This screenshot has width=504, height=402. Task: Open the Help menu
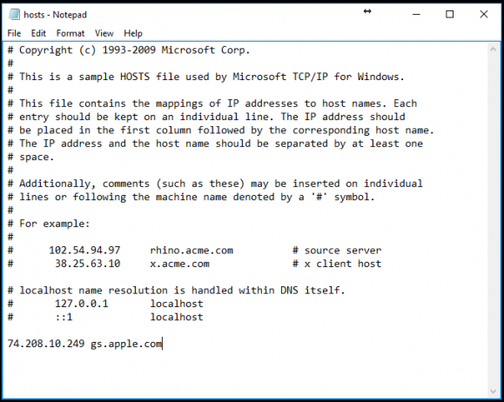coord(133,33)
